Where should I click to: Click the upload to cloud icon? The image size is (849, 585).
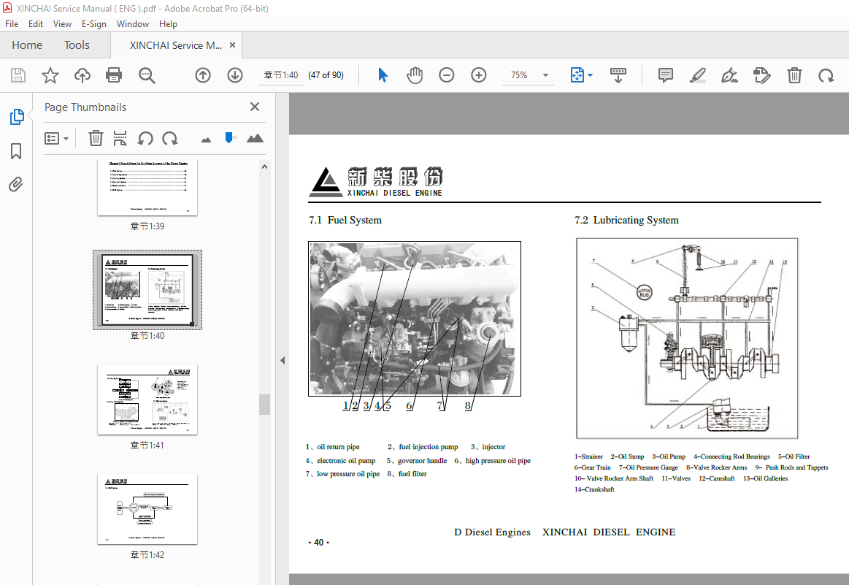[x=82, y=75]
